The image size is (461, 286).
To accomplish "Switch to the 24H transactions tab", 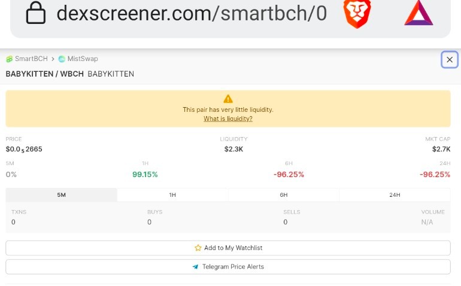I will (x=395, y=195).
